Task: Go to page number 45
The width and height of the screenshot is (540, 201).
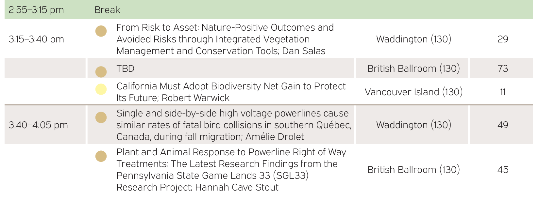Action: [x=503, y=170]
